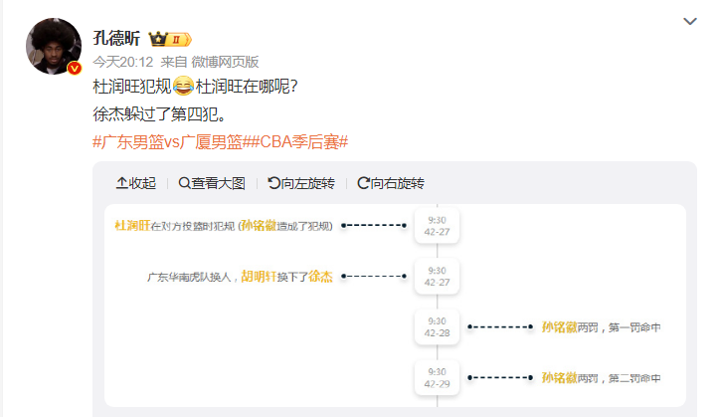
Task: Click the laughing-crying emoji in the post
Action: 183,86
